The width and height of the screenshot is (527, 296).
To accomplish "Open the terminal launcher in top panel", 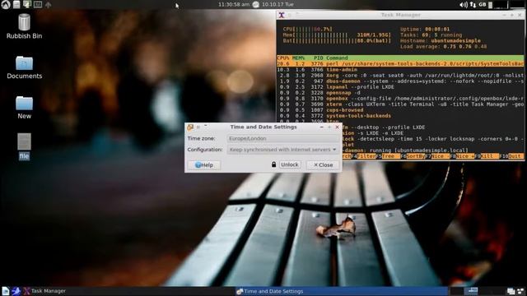I will coord(38,5).
